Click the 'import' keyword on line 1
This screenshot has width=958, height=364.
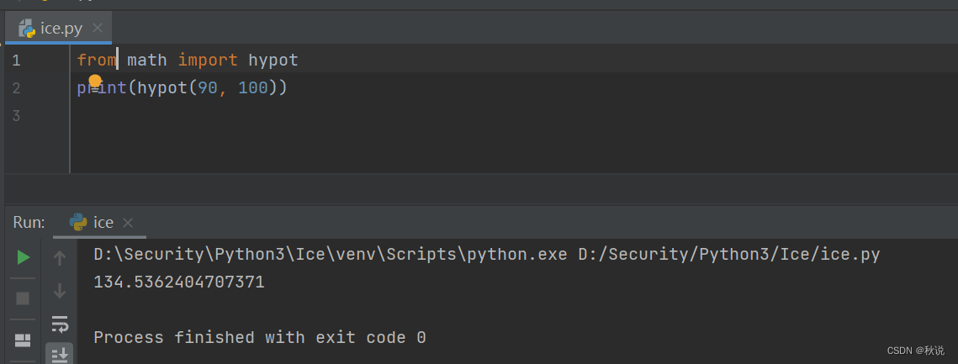[x=208, y=61]
